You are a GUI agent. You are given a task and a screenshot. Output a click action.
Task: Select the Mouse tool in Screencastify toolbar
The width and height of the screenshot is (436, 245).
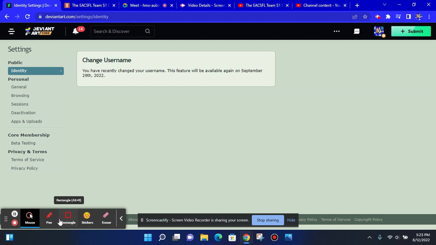[30, 218]
